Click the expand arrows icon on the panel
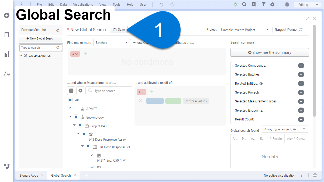 [x=308, y=19]
